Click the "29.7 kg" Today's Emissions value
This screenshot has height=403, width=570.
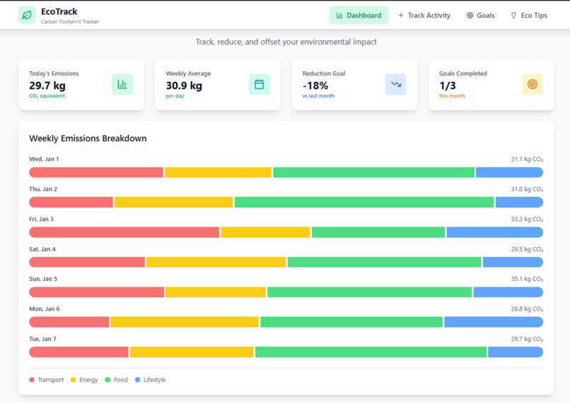pos(47,85)
